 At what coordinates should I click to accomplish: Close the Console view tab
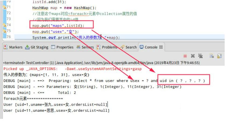tap(161, 47)
